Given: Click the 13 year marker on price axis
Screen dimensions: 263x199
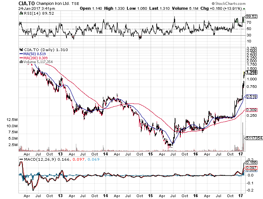Looking at the screenshot, I should [60, 154].
